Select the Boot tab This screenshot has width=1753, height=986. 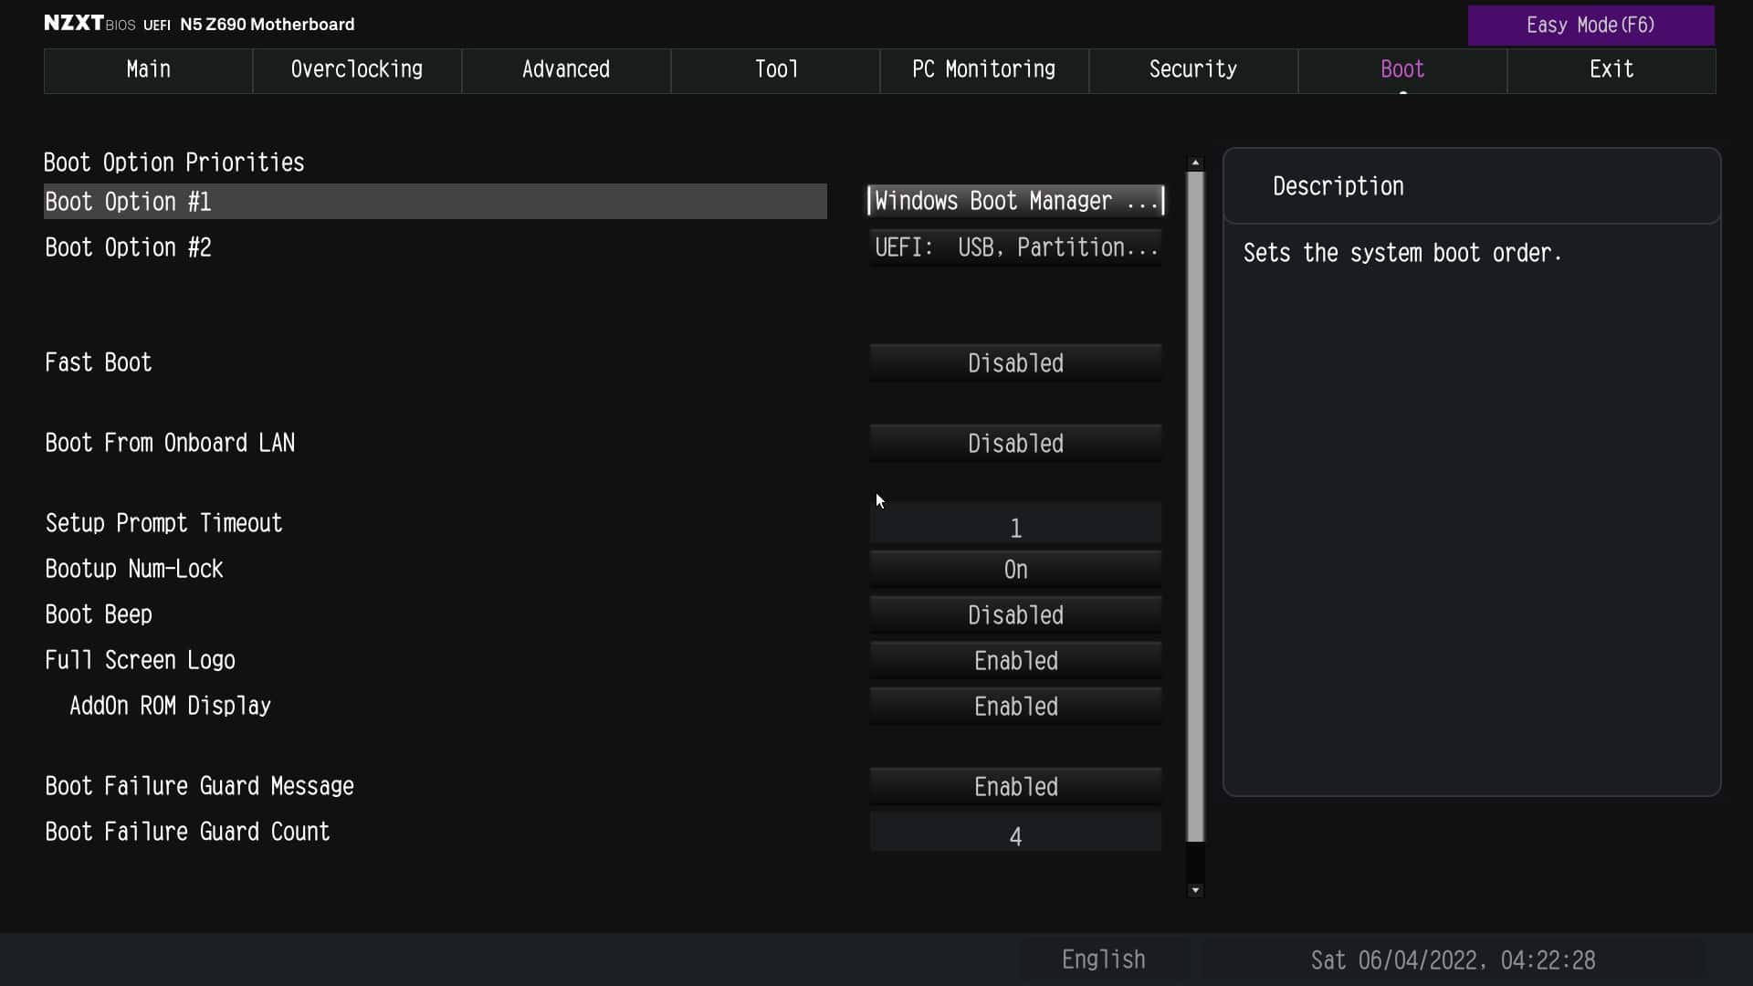1402,70
